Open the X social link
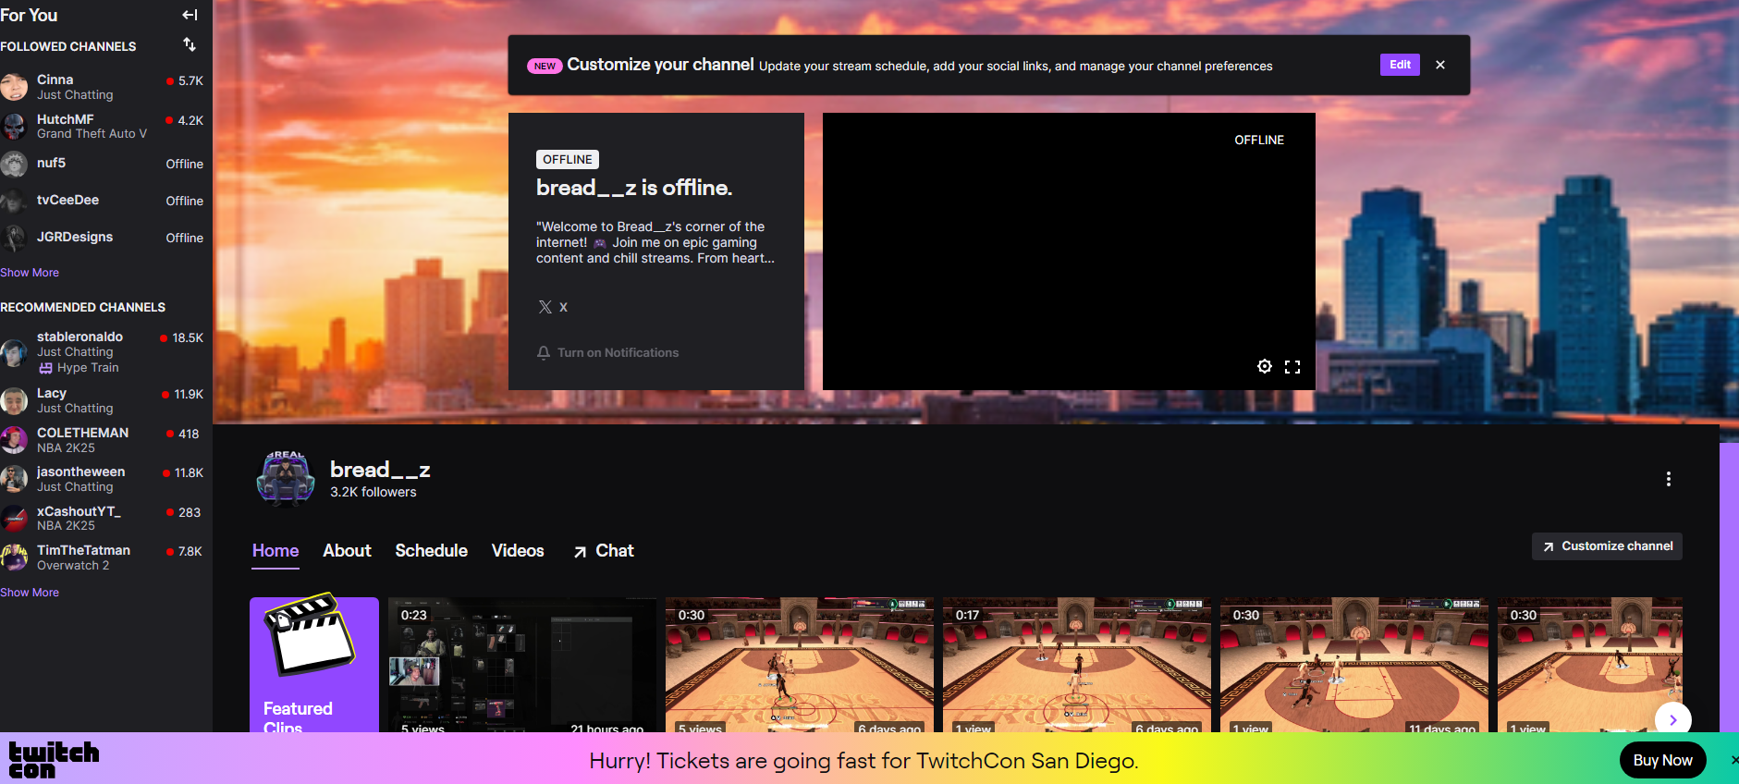Screen dimensions: 1739x784 tap(553, 307)
